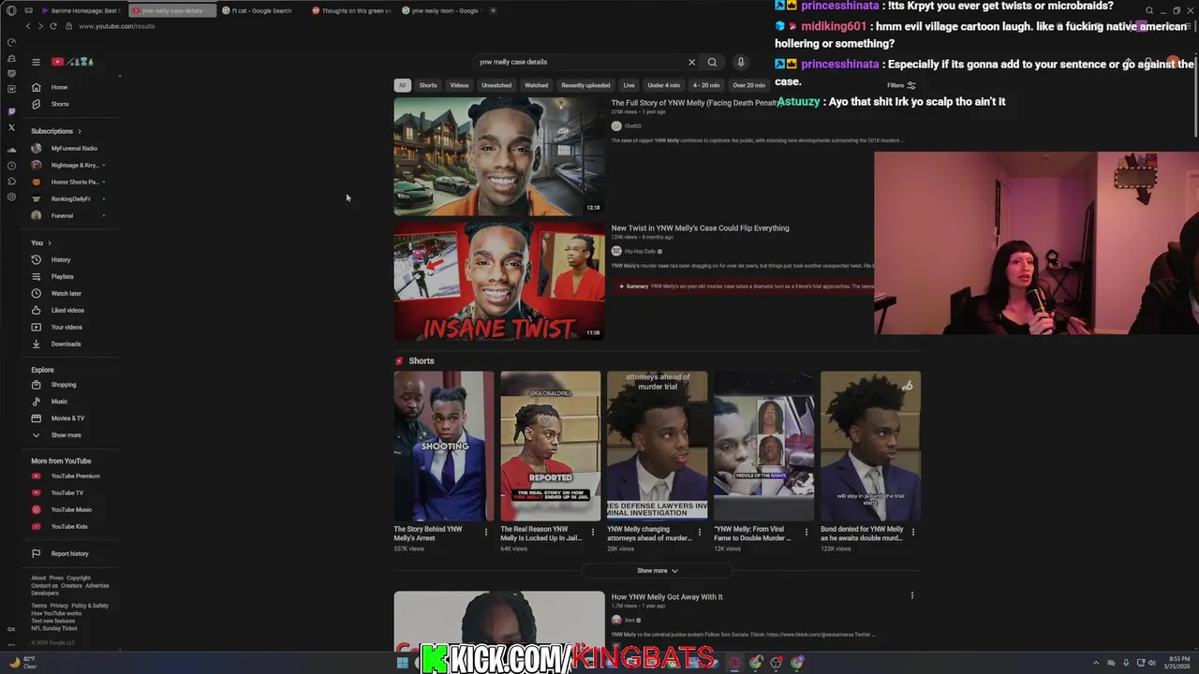Start voice search with microphone
The width and height of the screenshot is (1199, 674).
pos(740,62)
